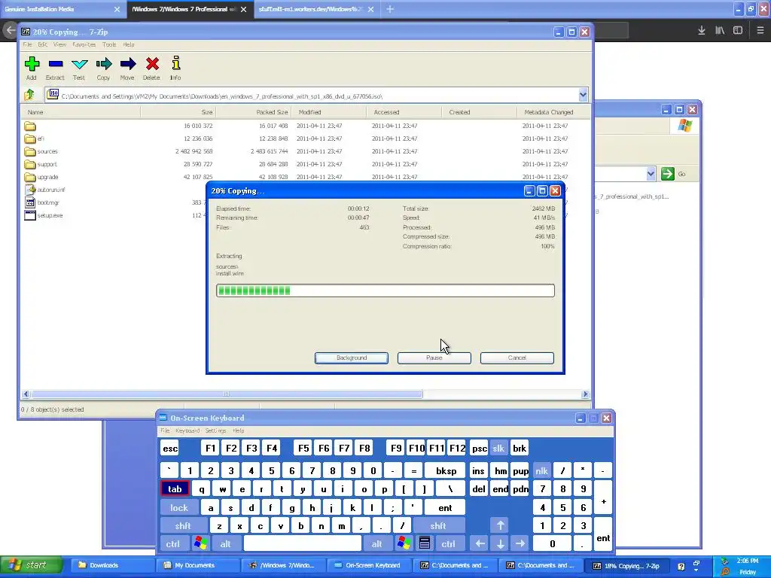Image resolution: width=771 pixels, height=578 pixels.
Task: Toggle the nlk key on On-Screen Keyboard
Action: pyautogui.click(x=541, y=471)
